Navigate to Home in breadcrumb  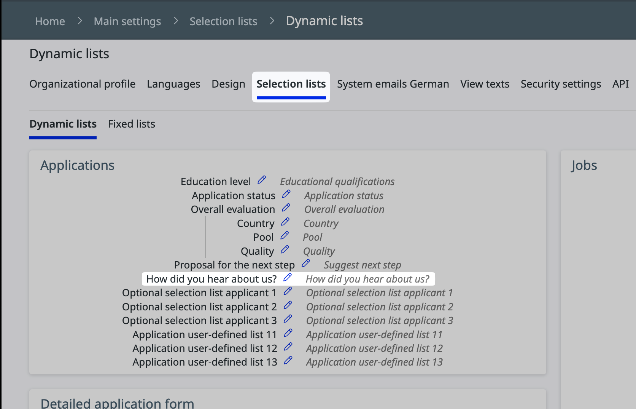50,21
